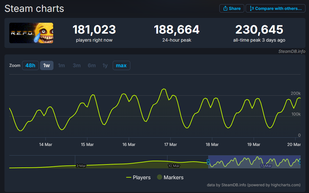Grab the left navigator range handle

click(x=208, y=162)
